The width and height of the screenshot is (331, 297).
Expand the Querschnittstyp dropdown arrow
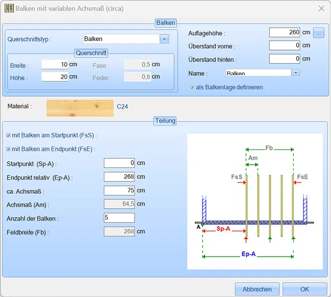pyautogui.click(x=164, y=39)
